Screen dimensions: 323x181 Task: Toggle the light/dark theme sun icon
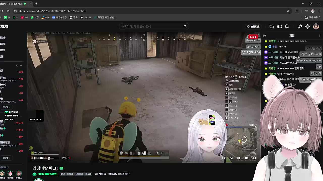pos(308,26)
